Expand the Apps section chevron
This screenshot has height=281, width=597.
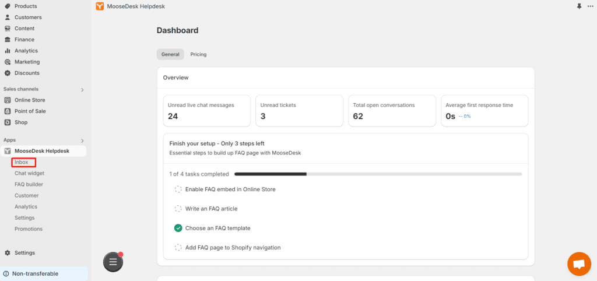[82, 141]
